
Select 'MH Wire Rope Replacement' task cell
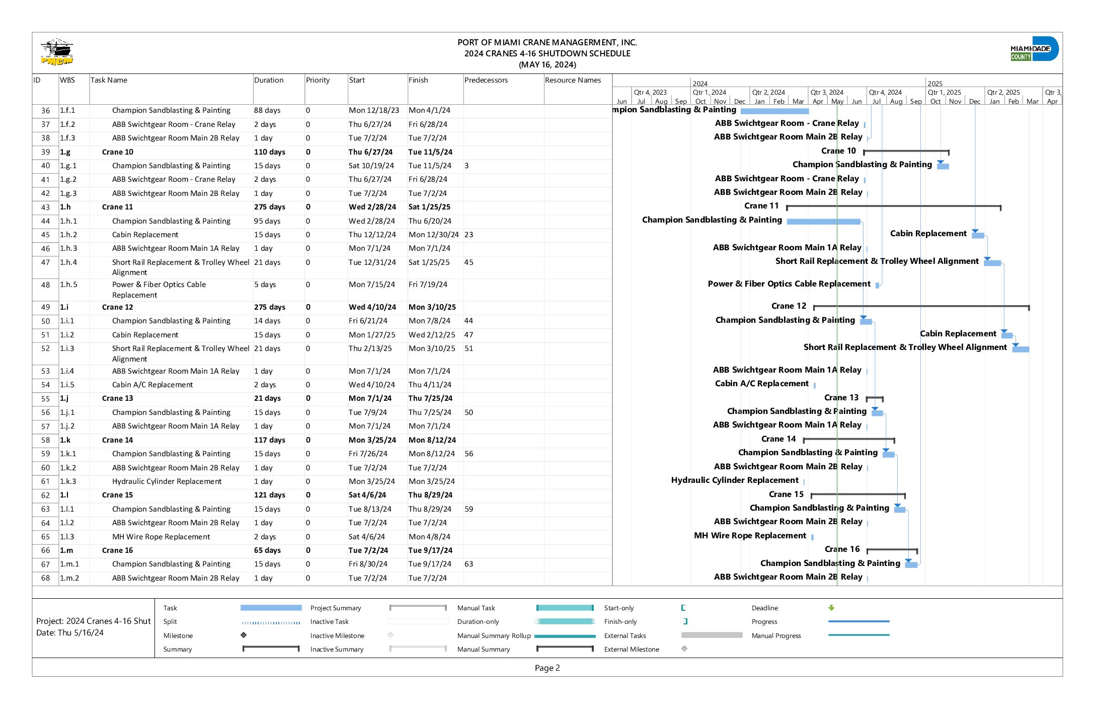tap(171, 537)
